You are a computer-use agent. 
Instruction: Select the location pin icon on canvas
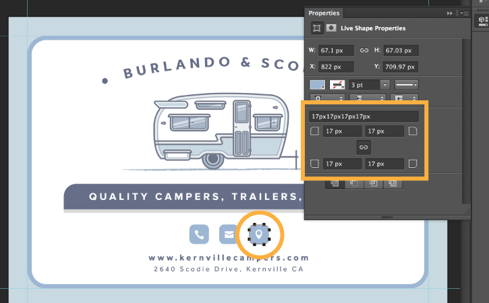coord(259,234)
